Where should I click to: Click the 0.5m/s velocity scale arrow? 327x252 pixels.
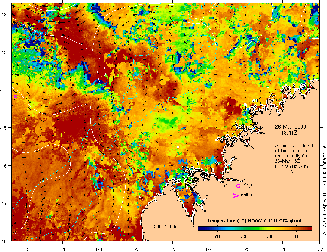tap(287, 172)
